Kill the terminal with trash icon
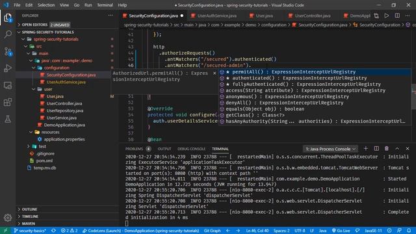 point(387,149)
